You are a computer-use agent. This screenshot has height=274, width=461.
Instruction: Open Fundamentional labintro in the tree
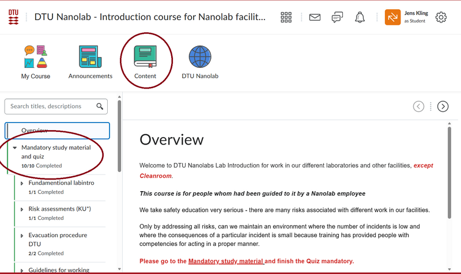pos(61,182)
